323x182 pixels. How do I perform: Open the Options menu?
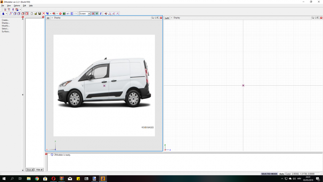point(17,5)
